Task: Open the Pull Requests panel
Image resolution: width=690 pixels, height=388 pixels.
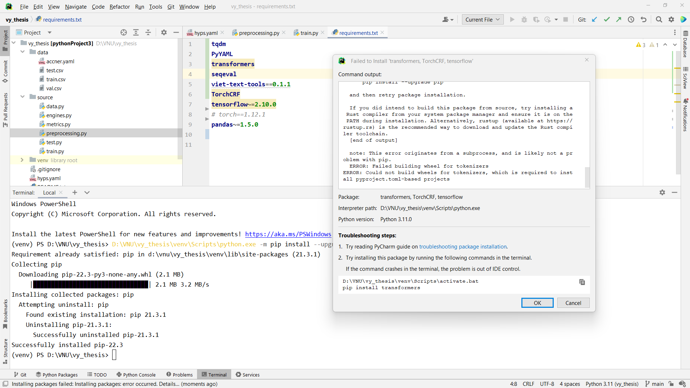Action: [5, 108]
